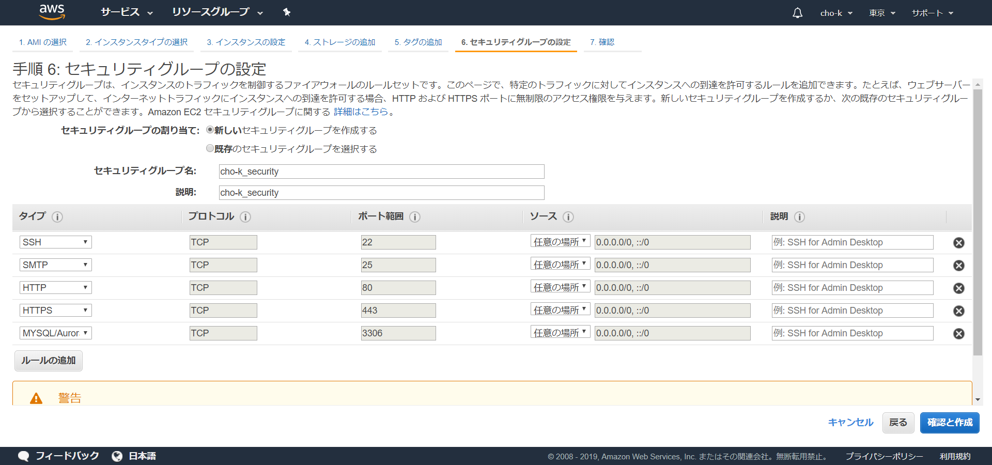Viewport: 992px width, 465px height.
Task: Click the scrollbar down arrow
Action: pos(978,400)
